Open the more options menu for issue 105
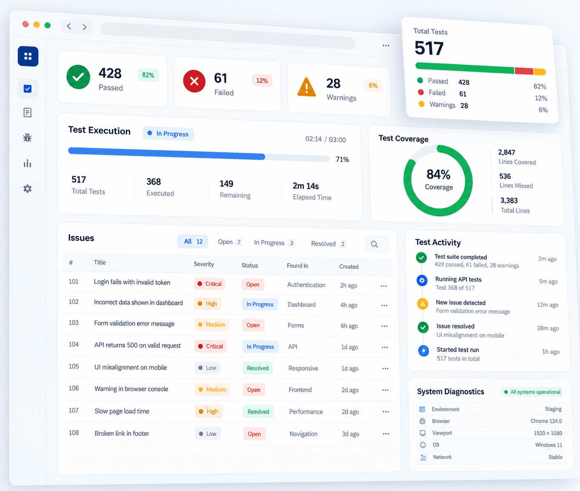This screenshot has height=491, width=580. click(x=386, y=368)
